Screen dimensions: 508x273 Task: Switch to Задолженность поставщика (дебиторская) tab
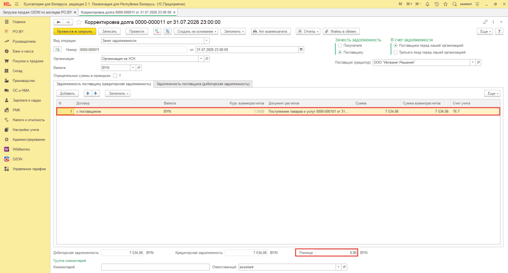pos(203,84)
